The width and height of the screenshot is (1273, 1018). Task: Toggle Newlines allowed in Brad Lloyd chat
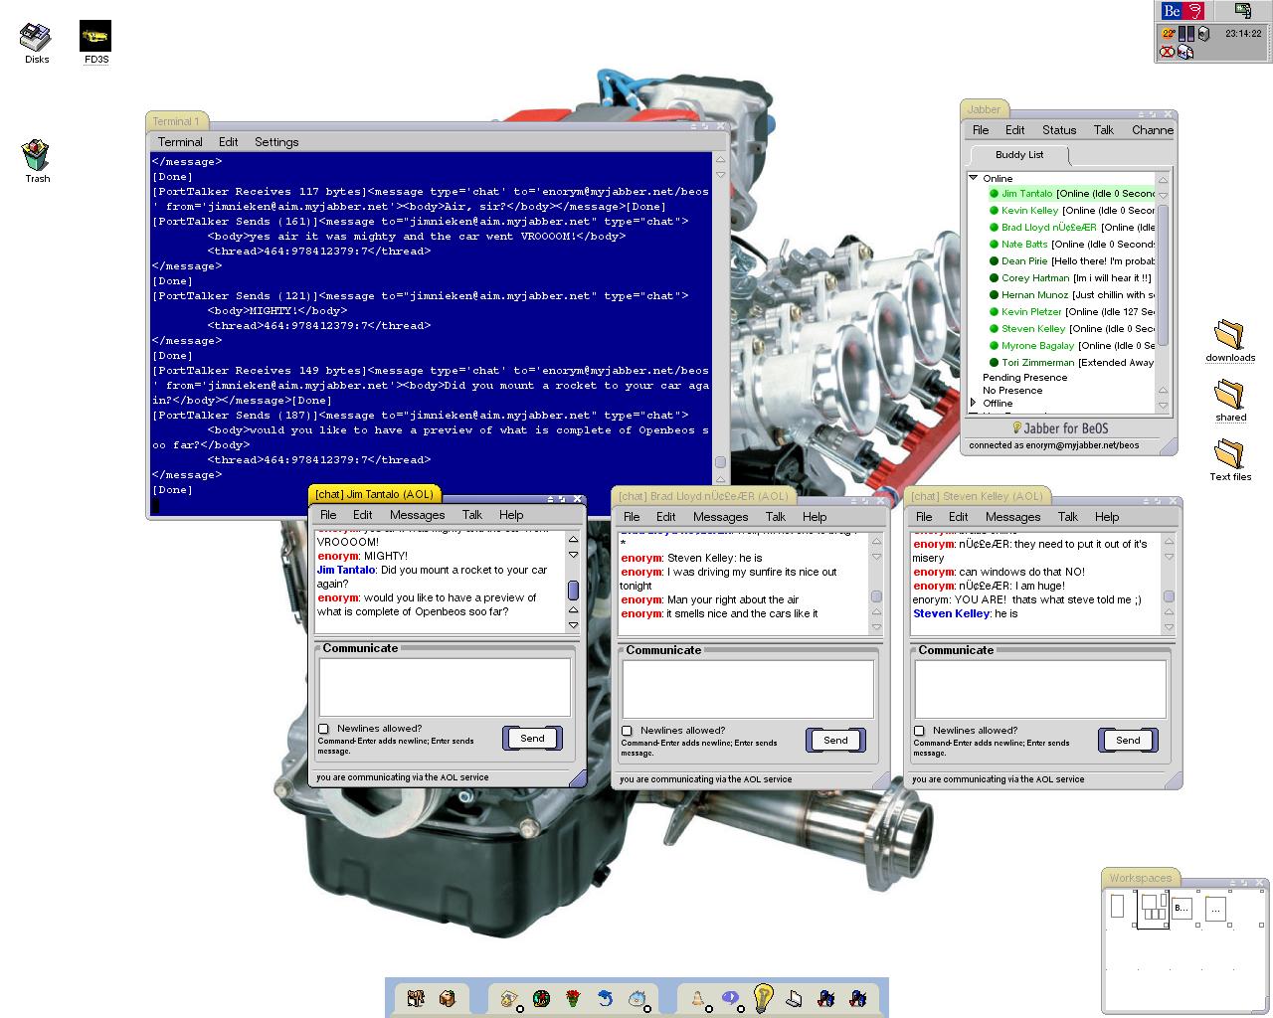[x=628, y=731]
